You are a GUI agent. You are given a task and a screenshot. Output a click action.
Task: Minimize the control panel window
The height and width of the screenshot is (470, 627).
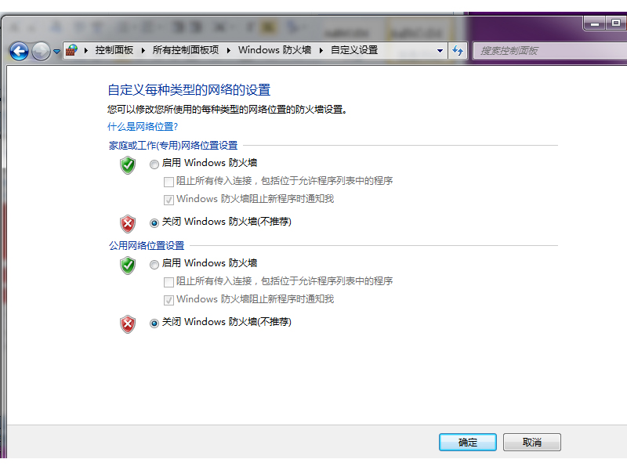[595, 23]
